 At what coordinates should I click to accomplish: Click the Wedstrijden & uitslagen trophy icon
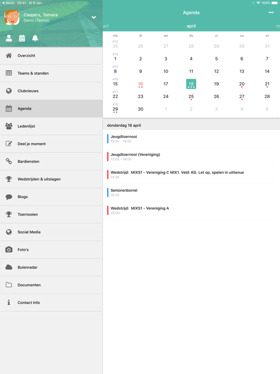pos(9,179)
